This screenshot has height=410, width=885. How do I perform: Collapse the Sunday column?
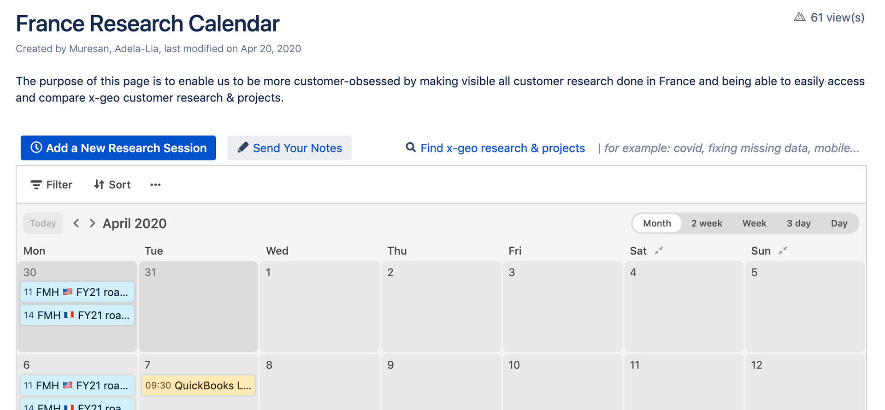click(783, 251)
